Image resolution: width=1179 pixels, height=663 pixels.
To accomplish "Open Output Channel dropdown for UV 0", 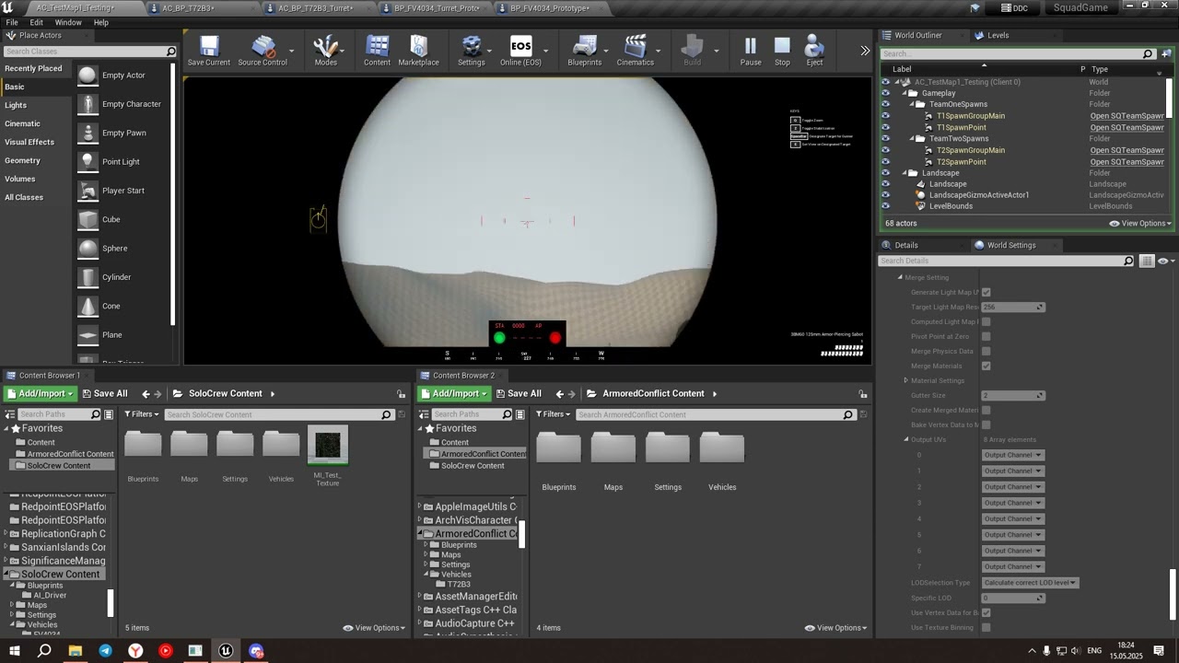I will pyautogui.click(x=1012, y=455).
